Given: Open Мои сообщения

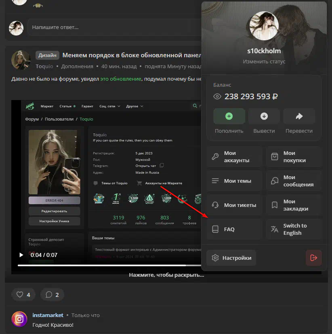Looking at the screenshot, I should tap(294, 181).
